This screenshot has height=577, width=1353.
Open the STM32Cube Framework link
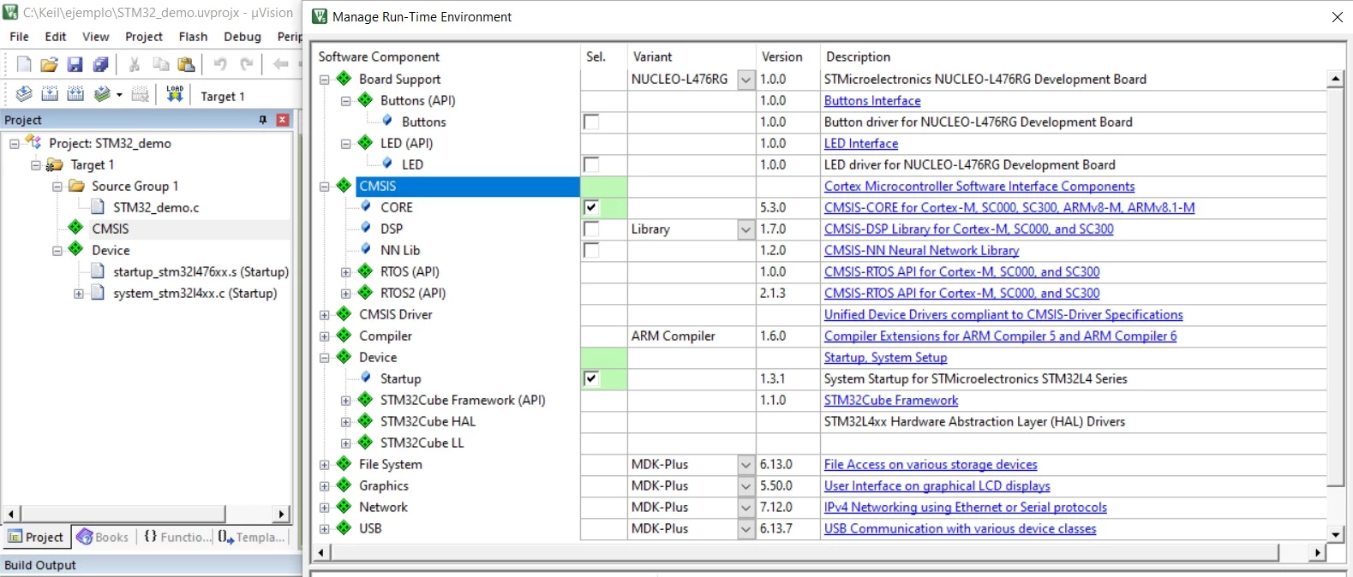[x=891, y=400]
